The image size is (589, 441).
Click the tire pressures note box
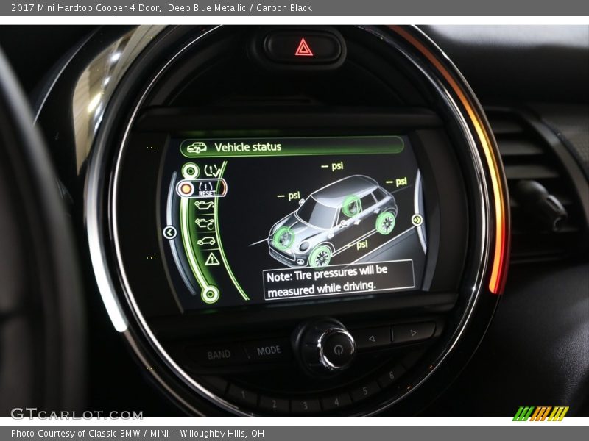(339, 279)
